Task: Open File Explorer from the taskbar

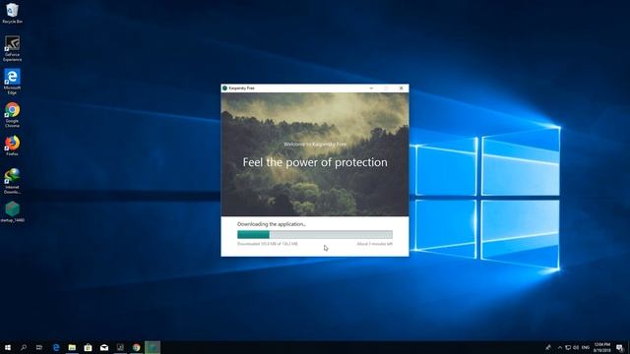Action: (72, 347)
